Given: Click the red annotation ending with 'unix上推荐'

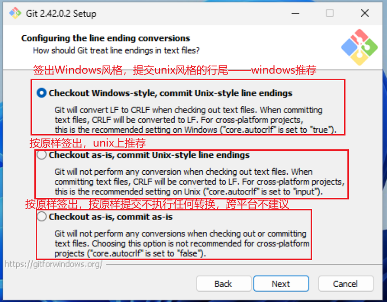Looking at the screenshot, I should (x=87, y=144).
